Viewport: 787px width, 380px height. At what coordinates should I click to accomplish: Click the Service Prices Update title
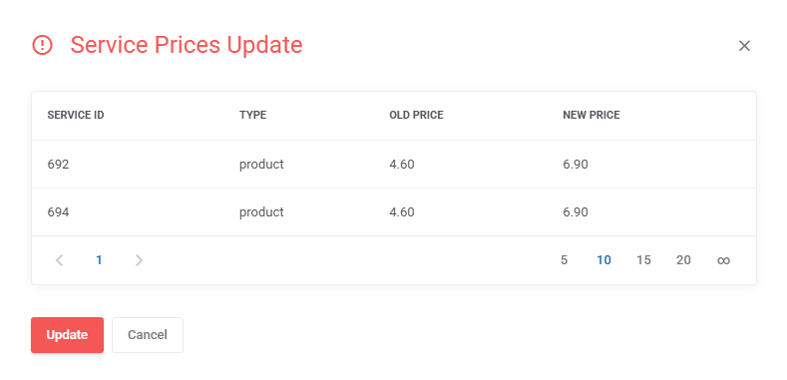pyautogui.click(x=187, y=45)
